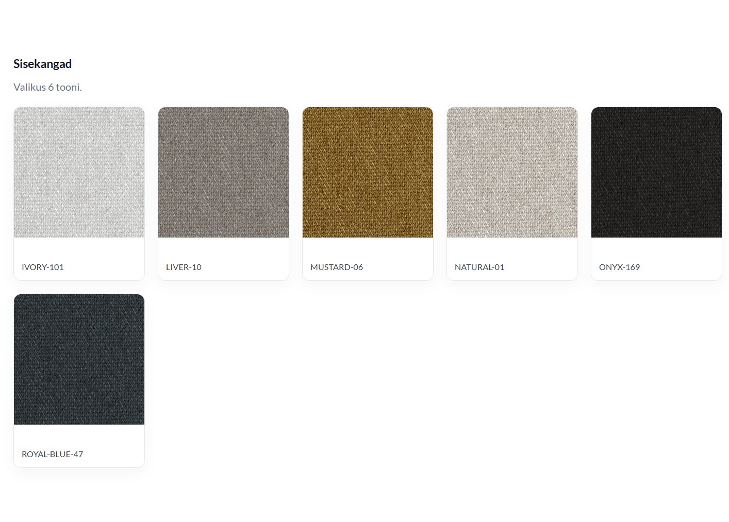Click the IVORY-101 text label

tap(43, 267)
